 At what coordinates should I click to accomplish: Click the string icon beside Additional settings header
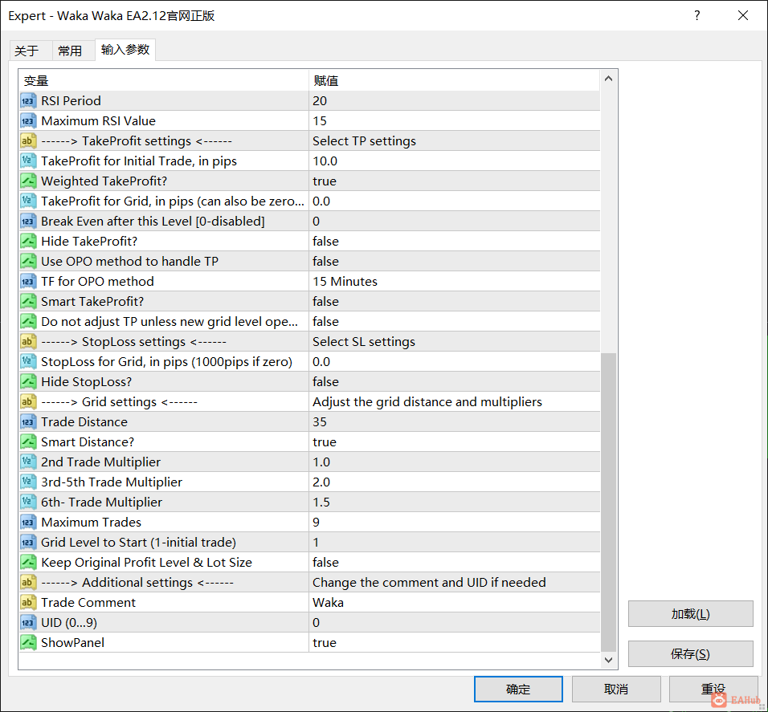click(x=28, y=582)
